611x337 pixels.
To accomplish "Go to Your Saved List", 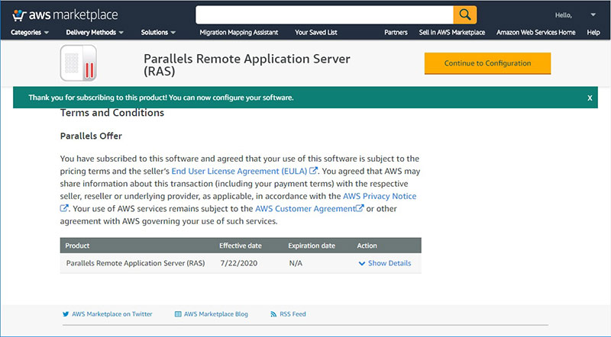I will pos(316,32).
